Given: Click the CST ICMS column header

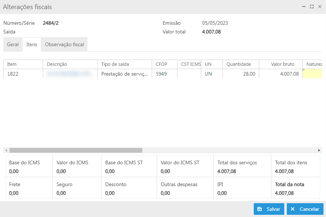Looking at the screenshot, I should pyautogui.click(x=189, y=64).
